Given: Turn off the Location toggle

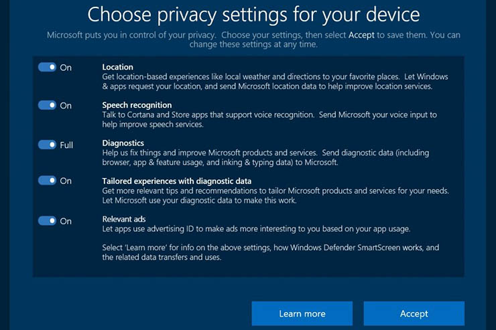Looking at the screenshot, I should [x=47, y=68].
